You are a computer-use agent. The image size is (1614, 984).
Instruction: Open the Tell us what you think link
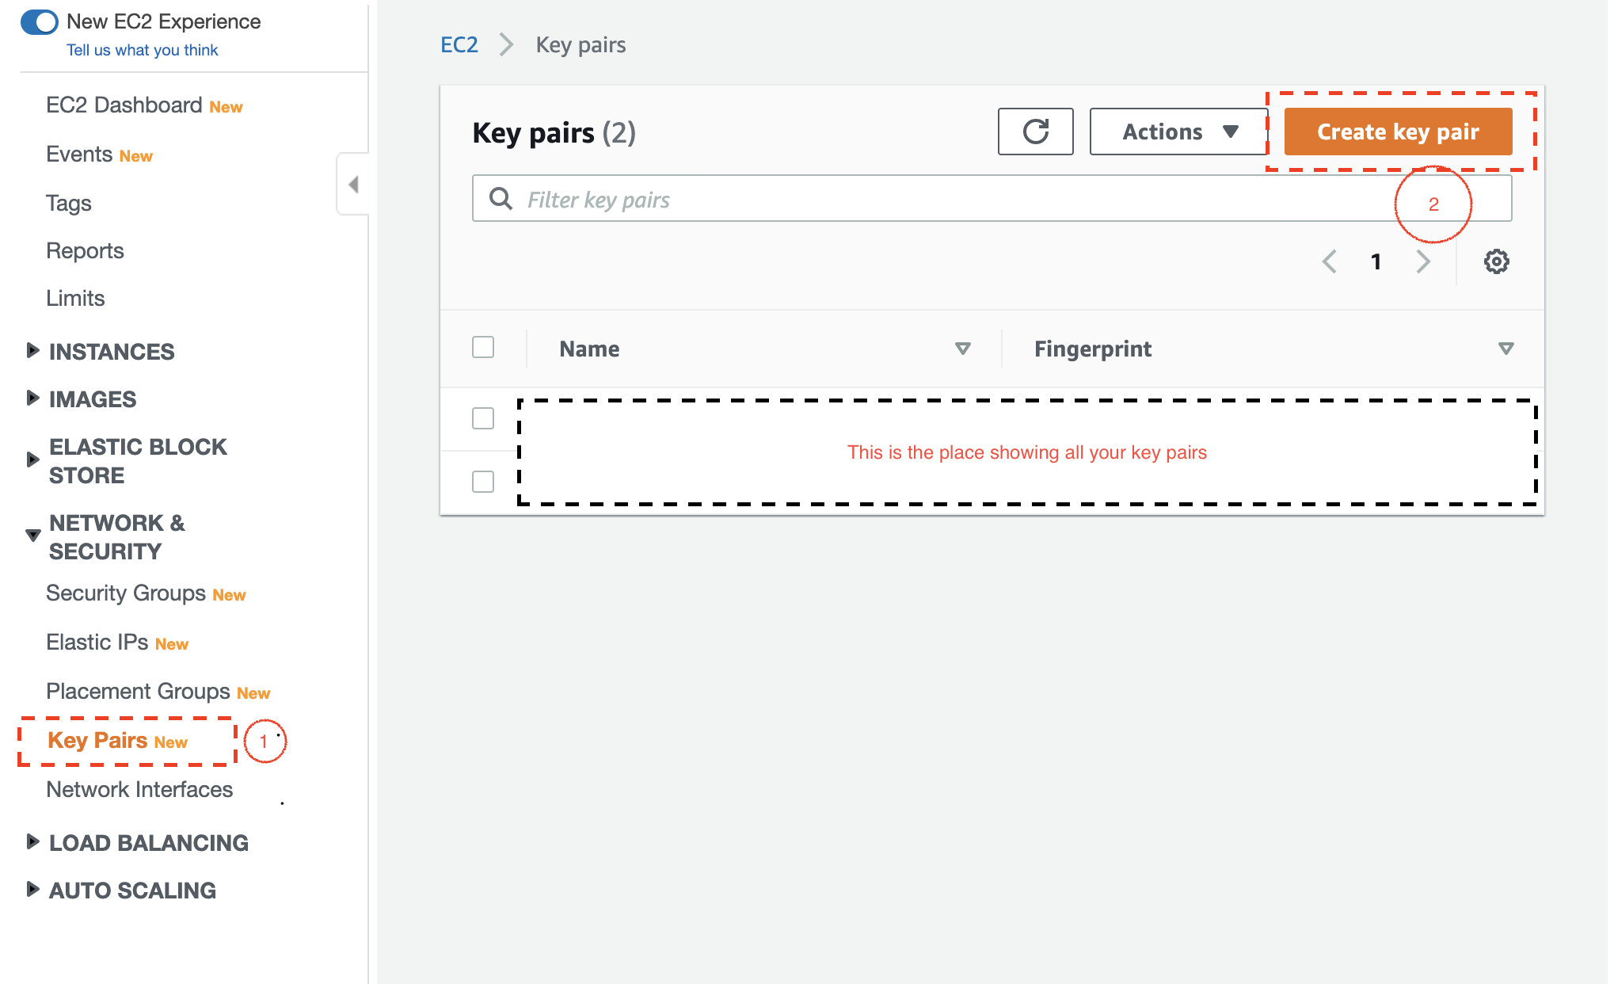pyautogui.click(x=143, y=49)
